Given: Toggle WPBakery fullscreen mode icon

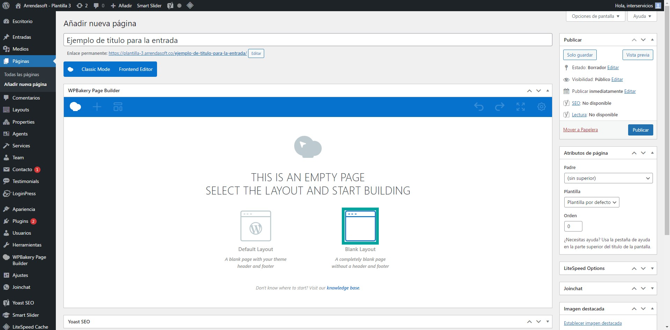Looking at the screenshot, I should pyautogui.click(x=521, y=107).
